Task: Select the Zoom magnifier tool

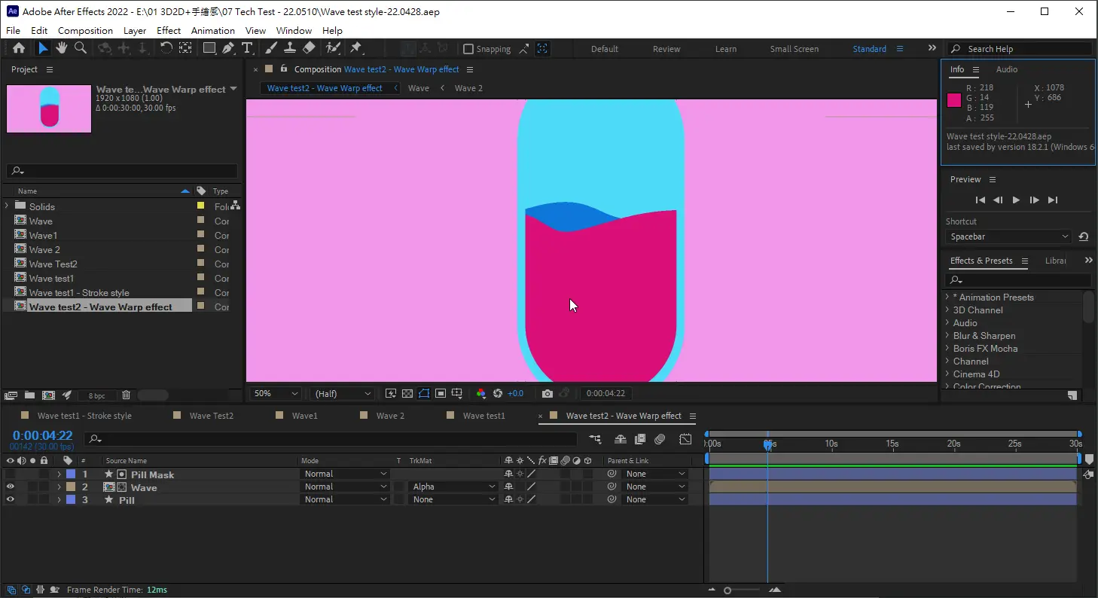Action: (x=80, y=48)
